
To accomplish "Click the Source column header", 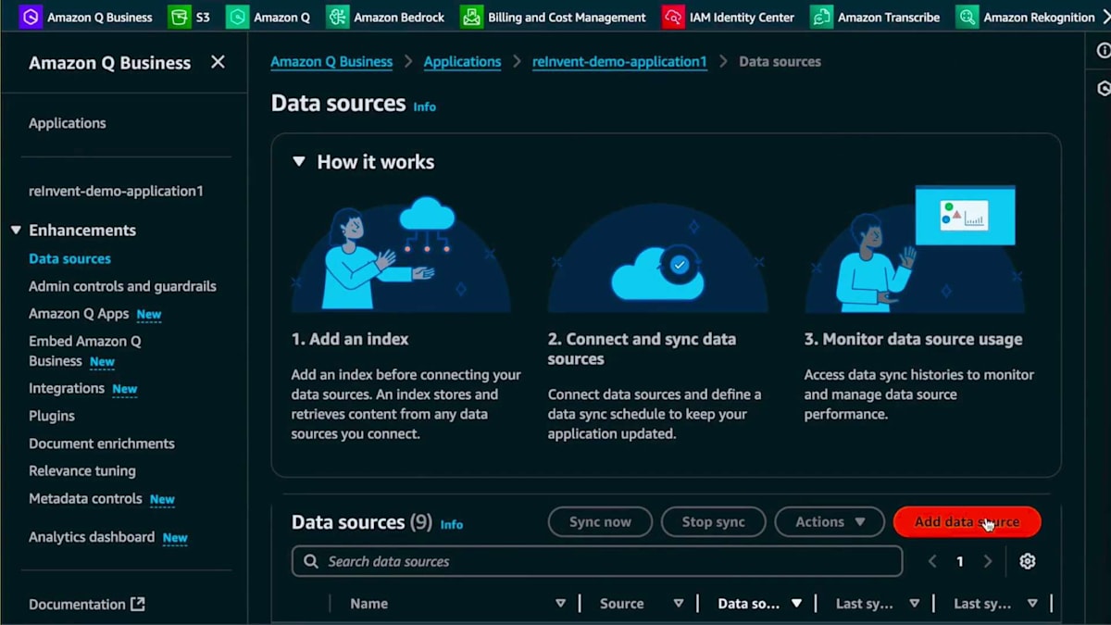I will point(621,604).
